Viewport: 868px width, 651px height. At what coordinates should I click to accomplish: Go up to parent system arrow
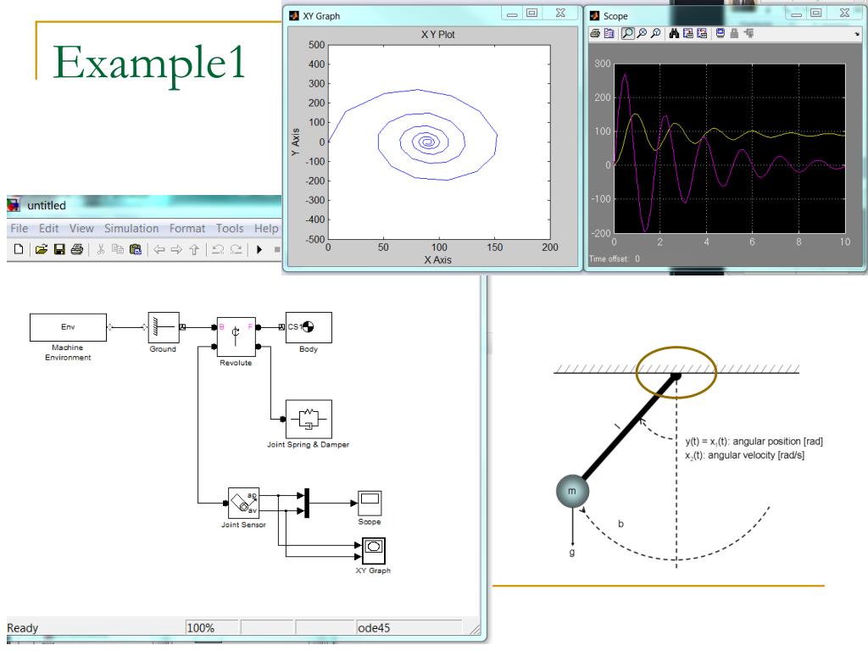(194, 250)
